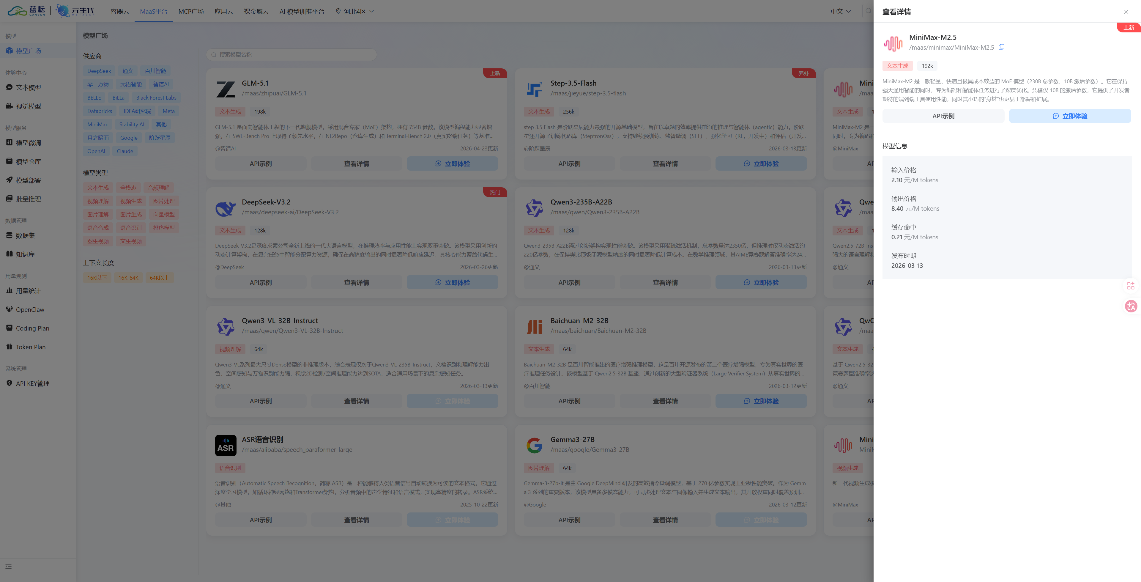The image size is (1141, 582).
Task: Click the ASR语音识别 model logo
Action: point(226,446)
